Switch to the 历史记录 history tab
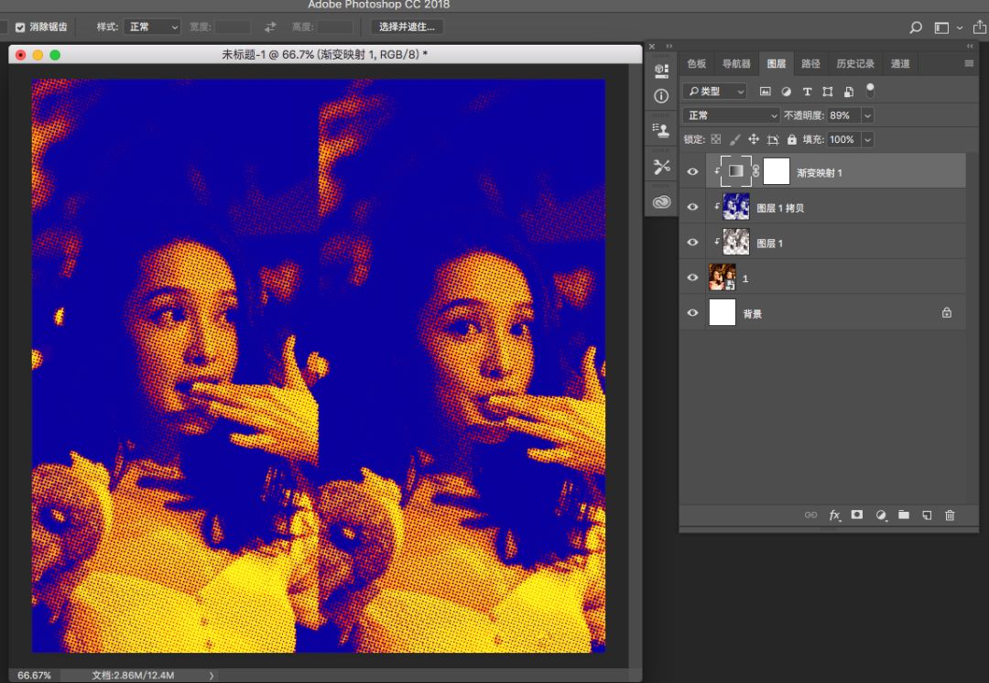The width and height of the screenshot is (989, 683). click(854, 64)
